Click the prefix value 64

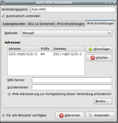pyautogui.click(x=43, y=54)
